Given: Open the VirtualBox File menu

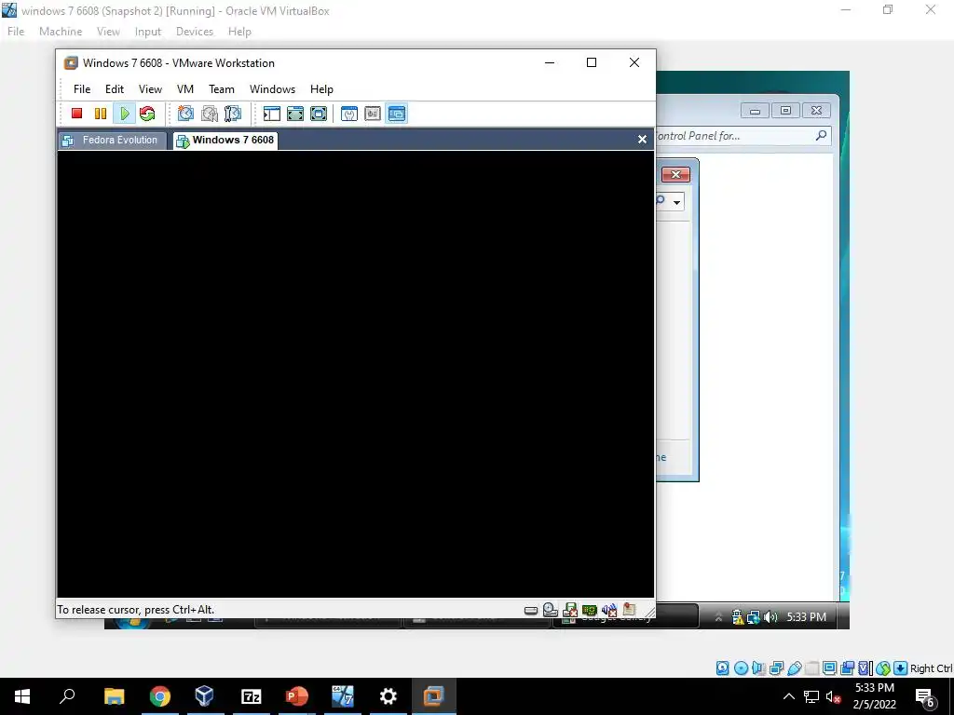Looking at the screenshot, I should (x=16, y=32).
